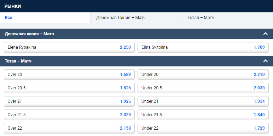Screen dimensions: 273x136
Task: Click the Денежная линия – Матч section header
Action: [x=136, y=34]
